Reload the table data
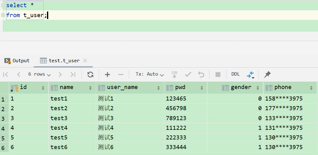Screen dimensions: 318x155 point(90,74)
